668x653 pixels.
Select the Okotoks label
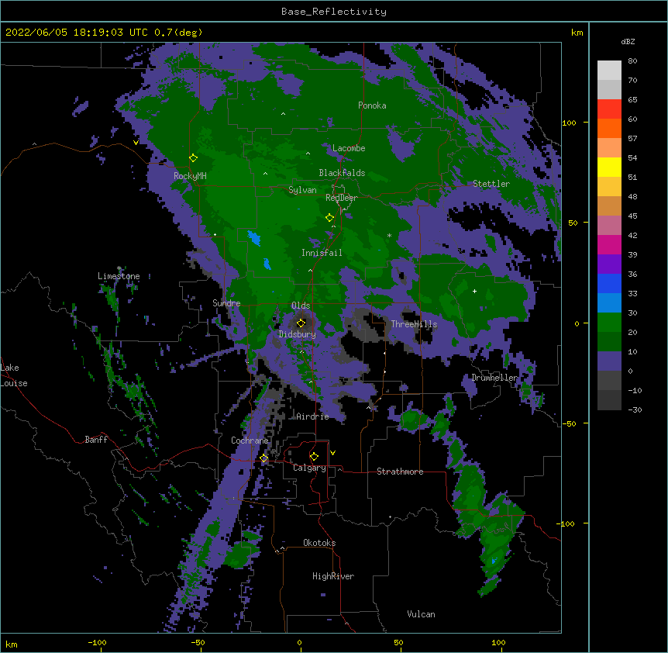pos(319,543)
